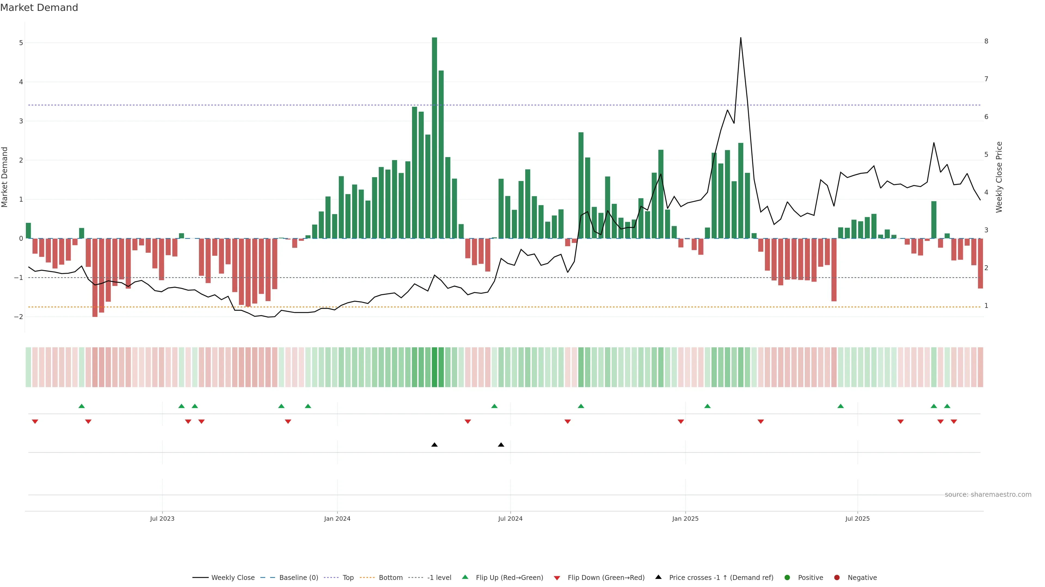Click the green Flip Up legend triangle
Viewport: 1045px width, 587px height.
pyautogui.click(x=465, y=577)
